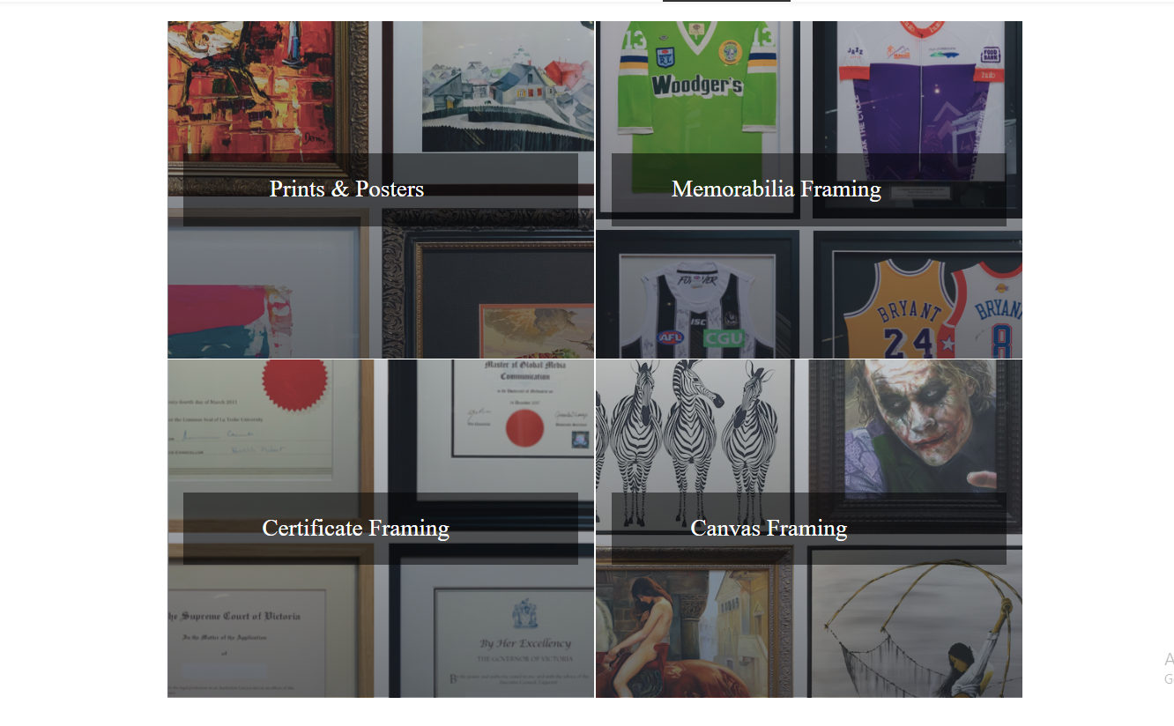Click the fishing net woman artwork
Image resolution: width=1174 pixels, height=726 pixels.
(917, 630)
